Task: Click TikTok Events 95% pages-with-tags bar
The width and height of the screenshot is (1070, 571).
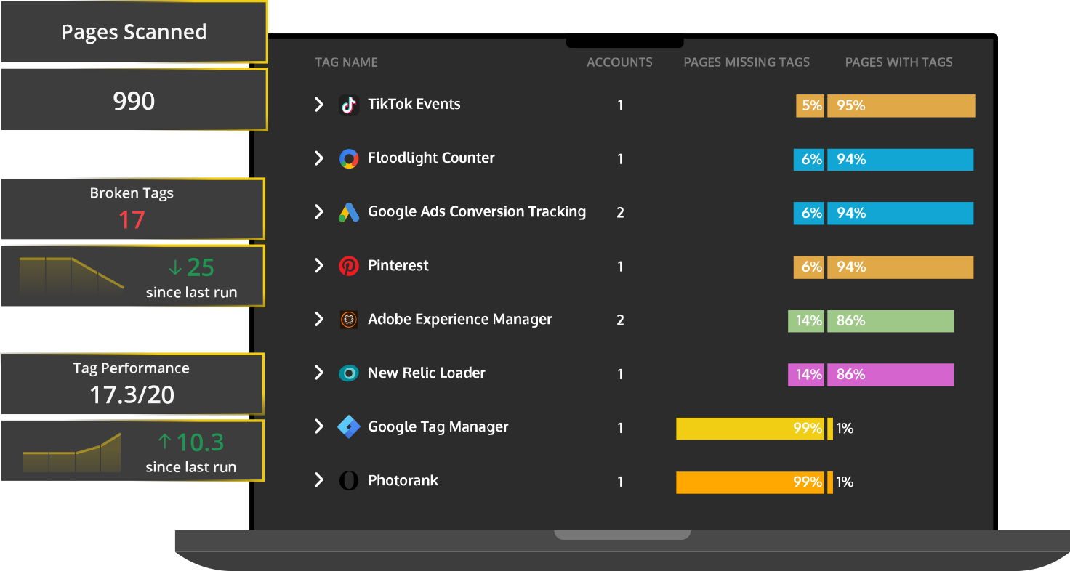Action: click(901, 106)
